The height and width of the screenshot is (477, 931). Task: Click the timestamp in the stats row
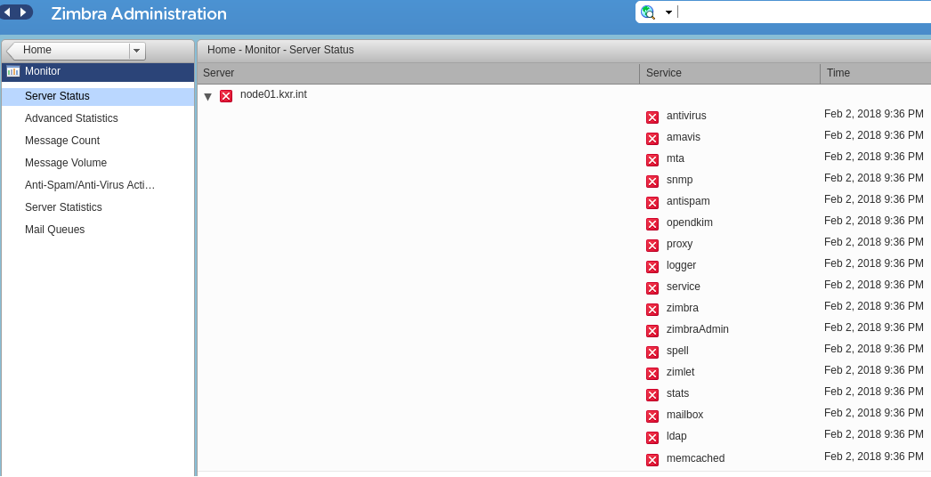[873, 392]
